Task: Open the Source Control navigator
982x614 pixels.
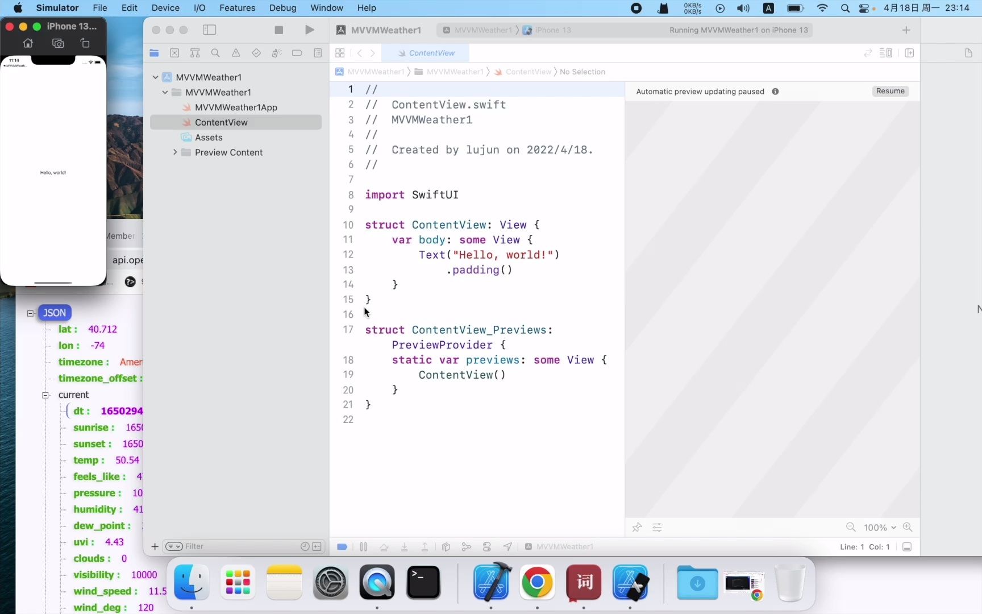Action: point(174,53)
